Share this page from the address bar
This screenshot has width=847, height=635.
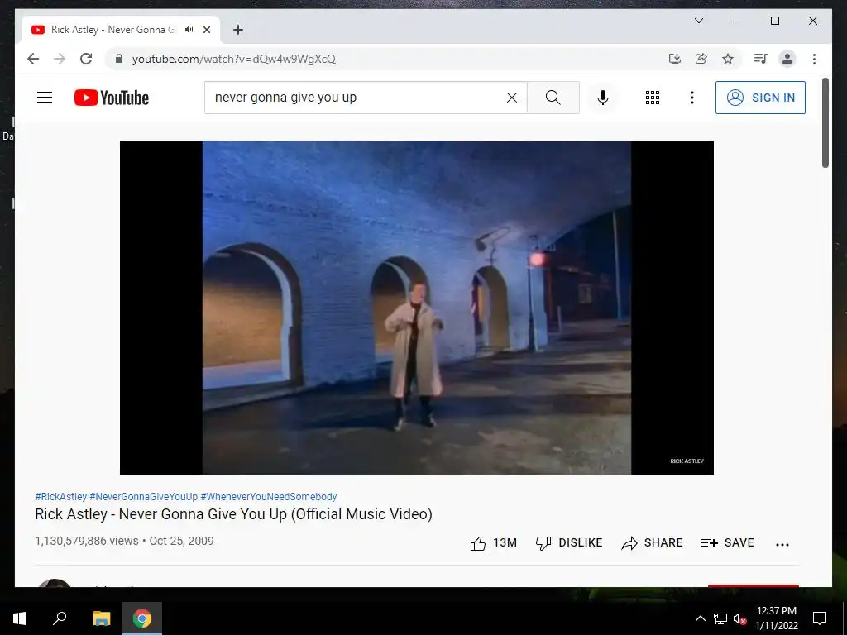pos(701,59)
